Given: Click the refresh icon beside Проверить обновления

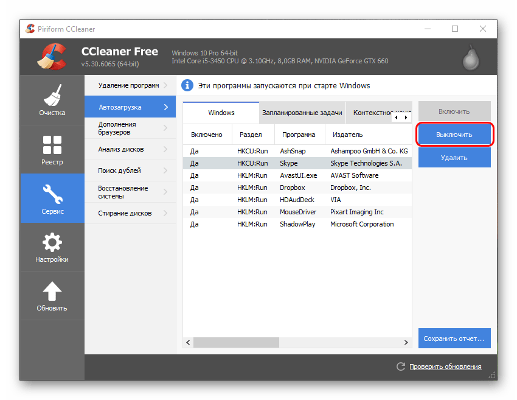Looking at the screenshot, I should (x=401, y=367).
